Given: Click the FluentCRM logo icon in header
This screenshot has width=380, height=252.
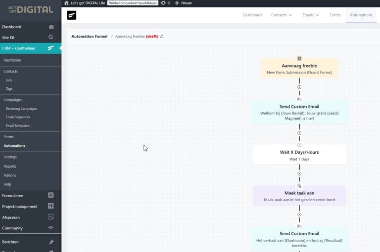Looking at the screenshot, I should point(72,15).
